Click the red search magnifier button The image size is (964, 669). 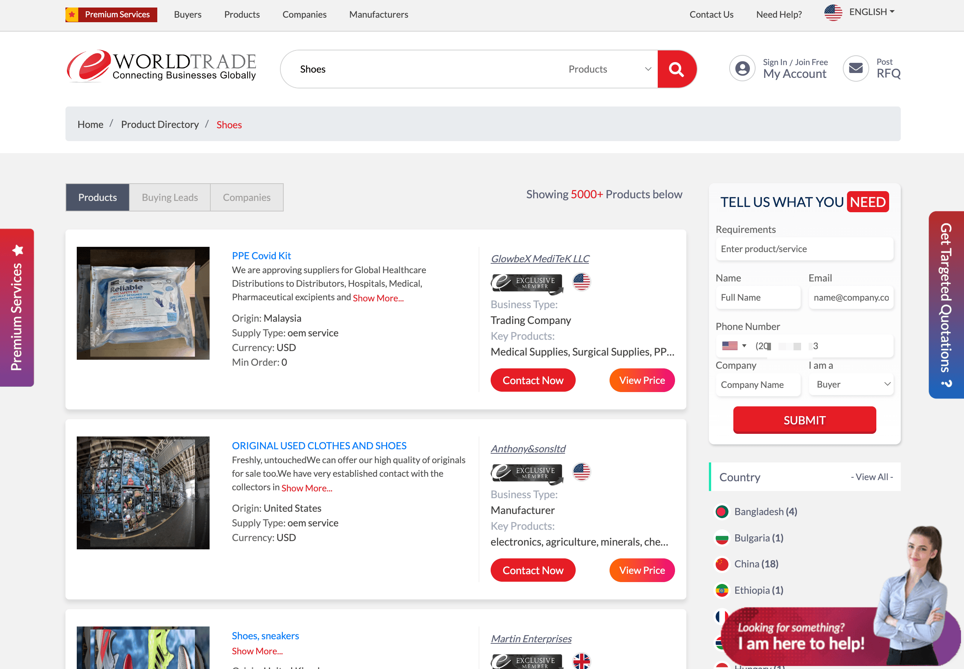pyautogui.click(x=676, y=69)
